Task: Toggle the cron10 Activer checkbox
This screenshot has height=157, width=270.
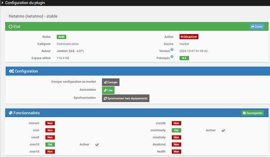Action: click(97, 144)
